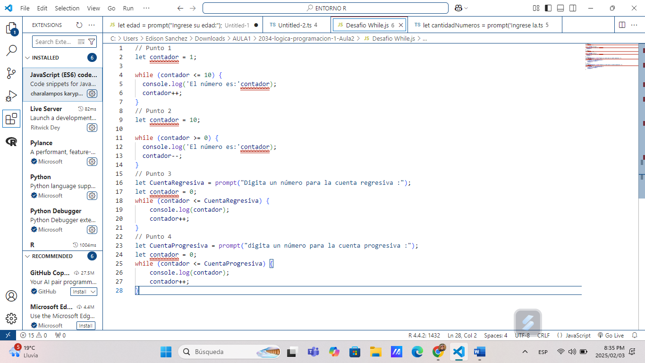This screenshot has height=363, width=645.
Task: Open the File menu
Action: [x=25, y=8]
